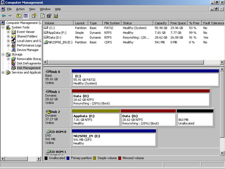Image resolution: width=225 pixels, height=169 pixels.
Task: Expand the Removable Storage node
Action: point(9,59)
